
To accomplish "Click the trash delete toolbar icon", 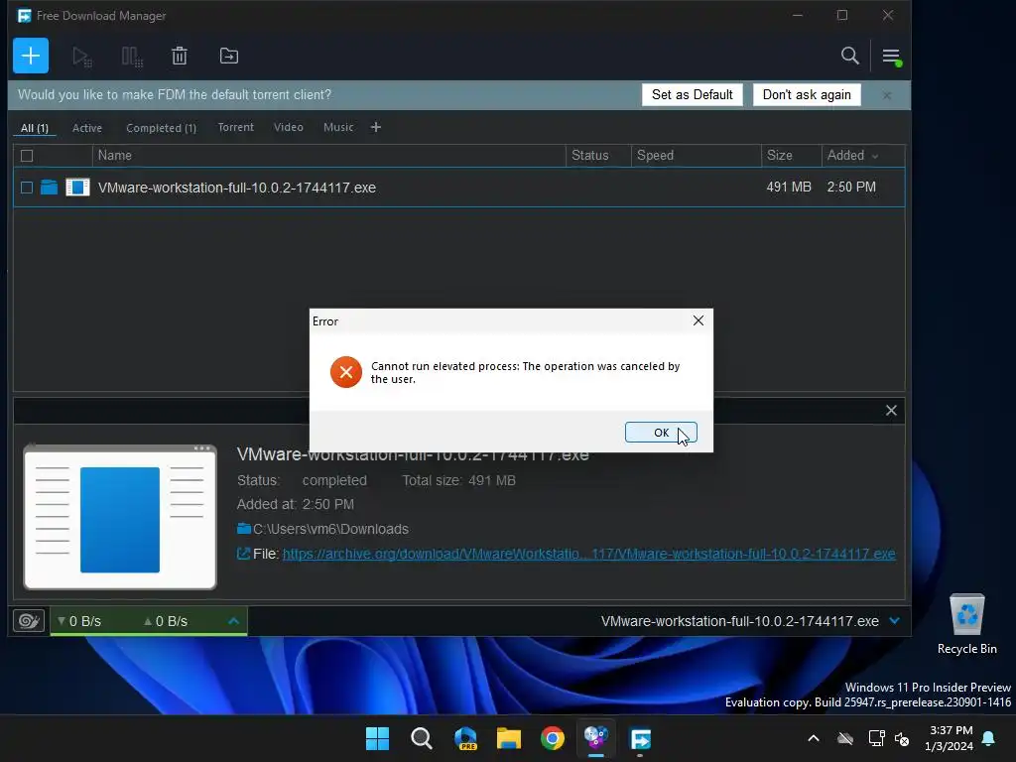I will pos(180,56).
